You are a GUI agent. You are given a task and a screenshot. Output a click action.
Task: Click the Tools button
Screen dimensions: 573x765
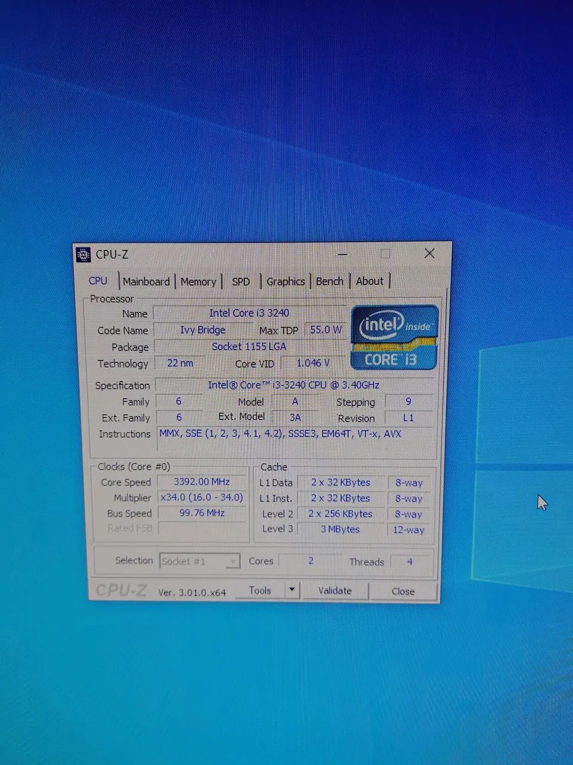click(x=260, y=590)
